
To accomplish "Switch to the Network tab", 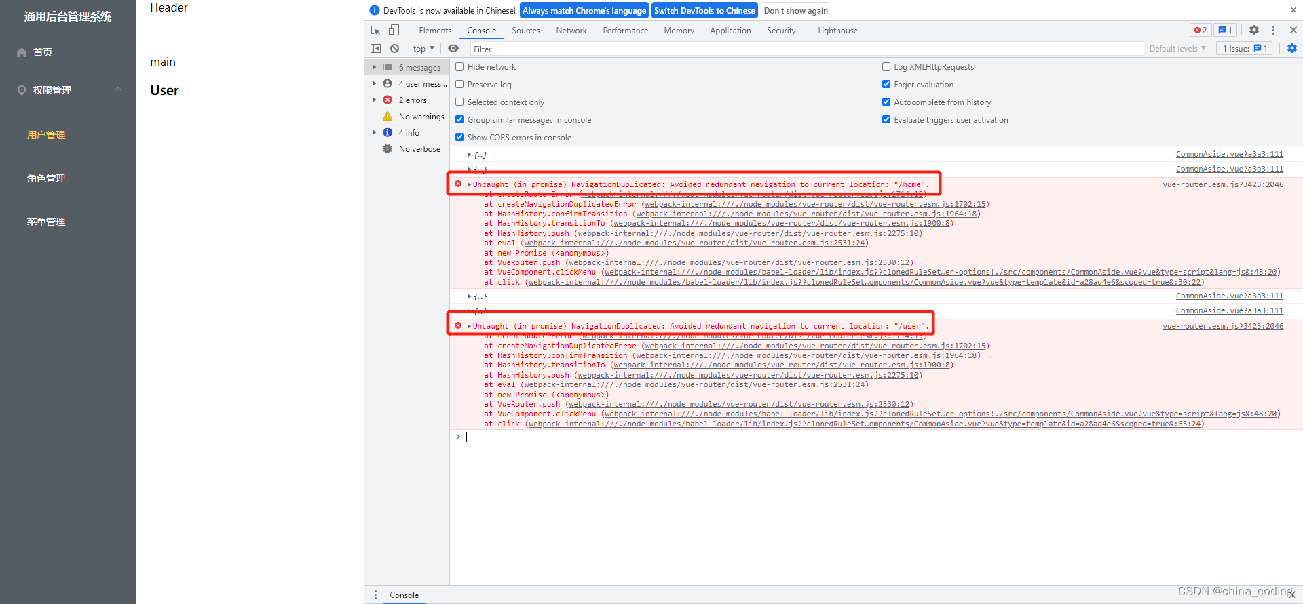I will (571, 31).
